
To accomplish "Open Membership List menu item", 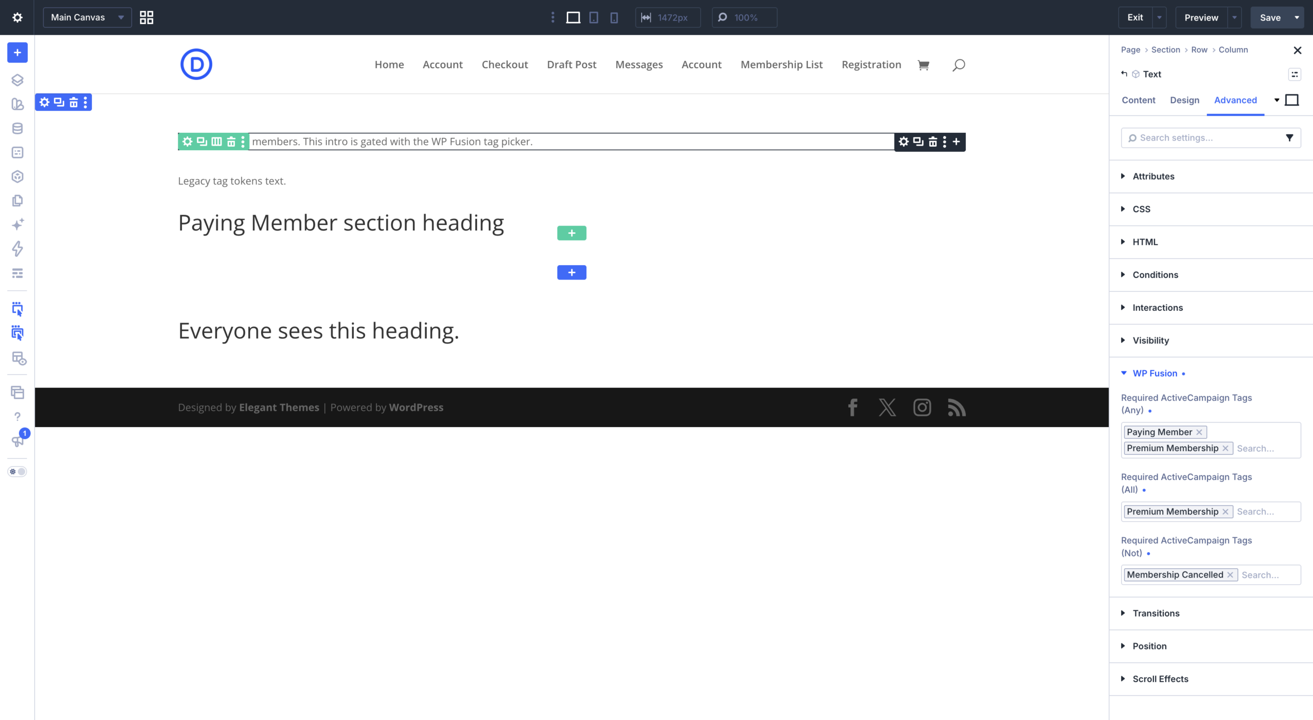I will point(781,65).
